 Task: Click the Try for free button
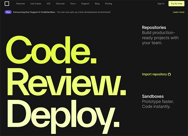point(176,3)
